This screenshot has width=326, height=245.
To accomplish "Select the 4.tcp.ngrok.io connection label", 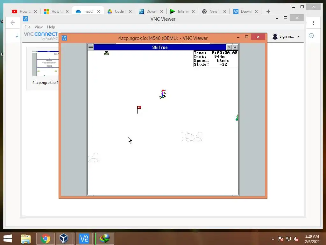I will point(46,83).
